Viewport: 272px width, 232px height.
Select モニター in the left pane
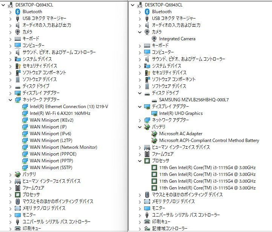pyautogui.click(x=29, y=215)
